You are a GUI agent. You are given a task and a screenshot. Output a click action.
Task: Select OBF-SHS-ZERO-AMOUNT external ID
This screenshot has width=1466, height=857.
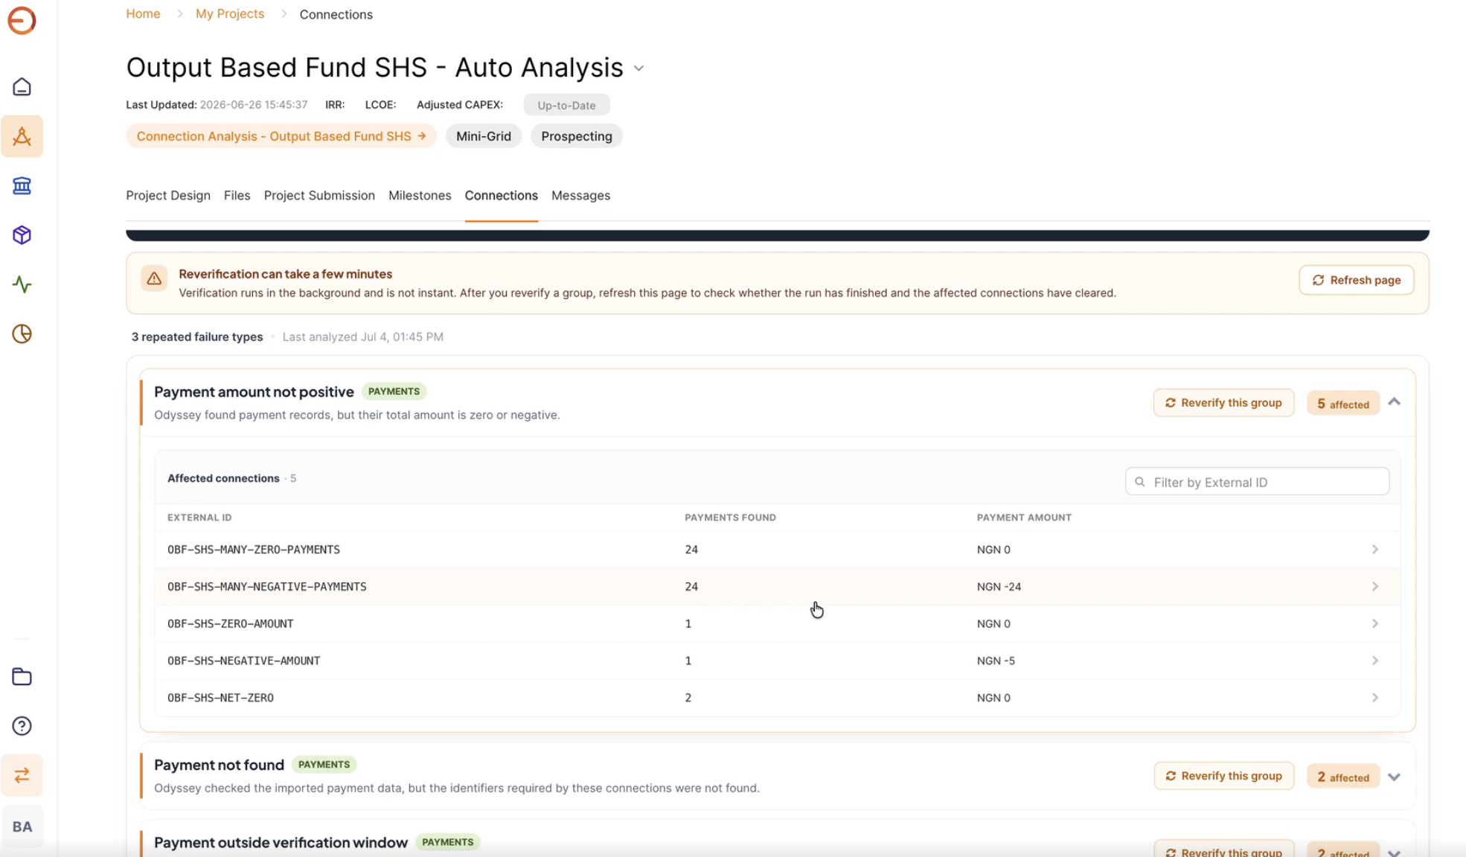(x=231, y=623)
